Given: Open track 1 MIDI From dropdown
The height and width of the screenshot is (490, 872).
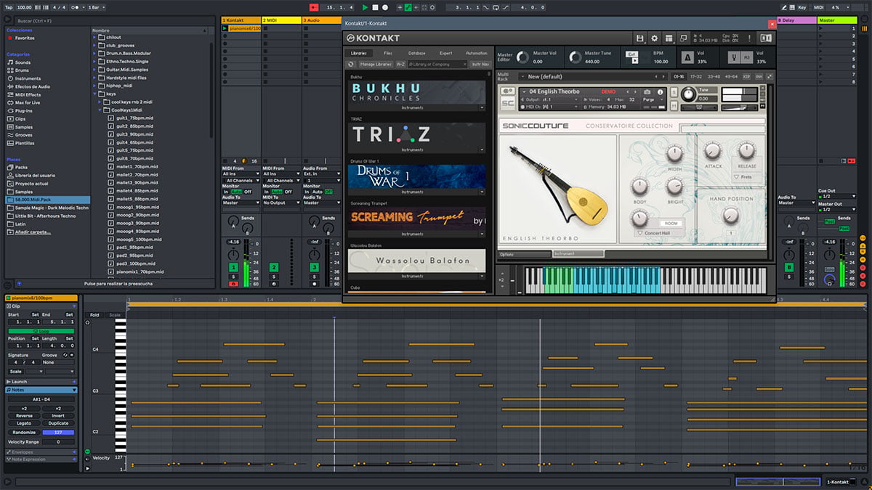Looking at the screenshot, I should [241, 174].
